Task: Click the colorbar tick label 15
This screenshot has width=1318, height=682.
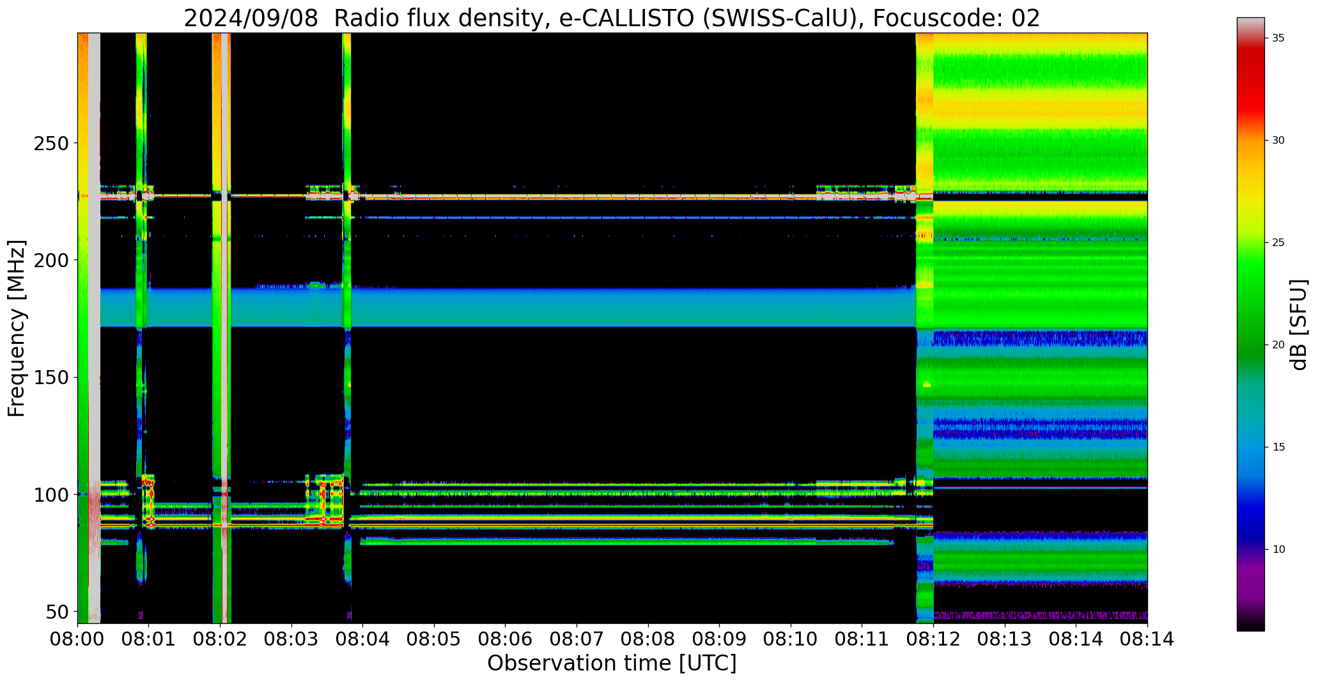Action: 1278,447
